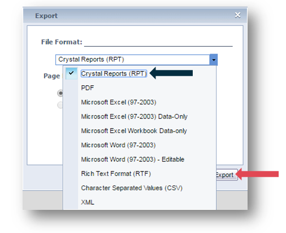Choose XML export format
Image resolution: width=286 pixels, height=233 pixels.
click(x=88, y=202)
